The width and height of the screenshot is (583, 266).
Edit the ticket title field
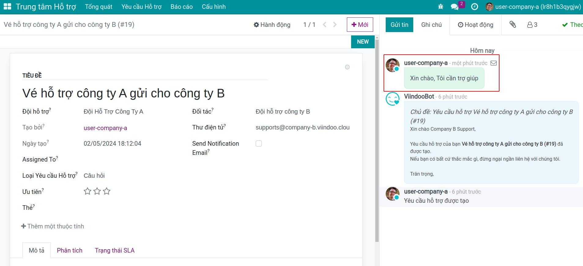pos(145,93)
